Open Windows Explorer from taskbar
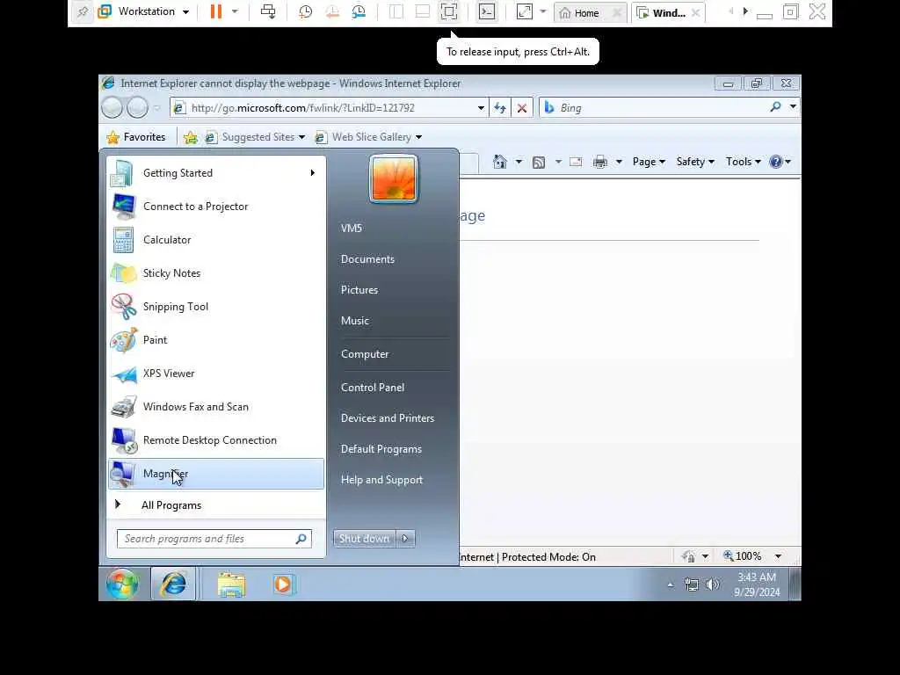Viewport: 900px width, 675px height. 231,584
